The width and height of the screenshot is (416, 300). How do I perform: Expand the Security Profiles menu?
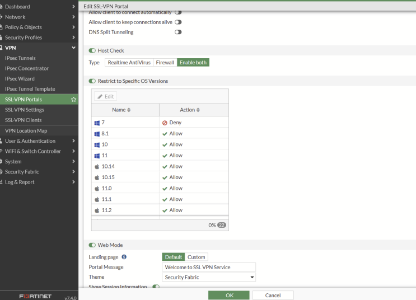[x=73, y=37]
